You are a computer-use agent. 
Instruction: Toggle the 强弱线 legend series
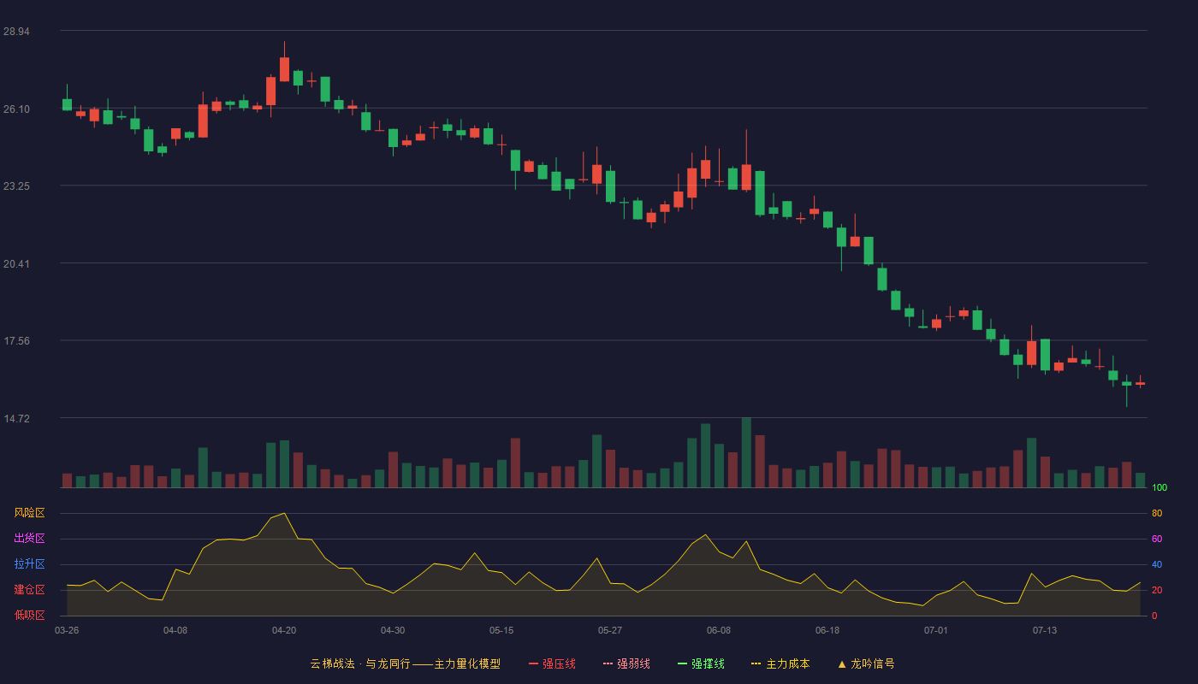click(626, 663)
